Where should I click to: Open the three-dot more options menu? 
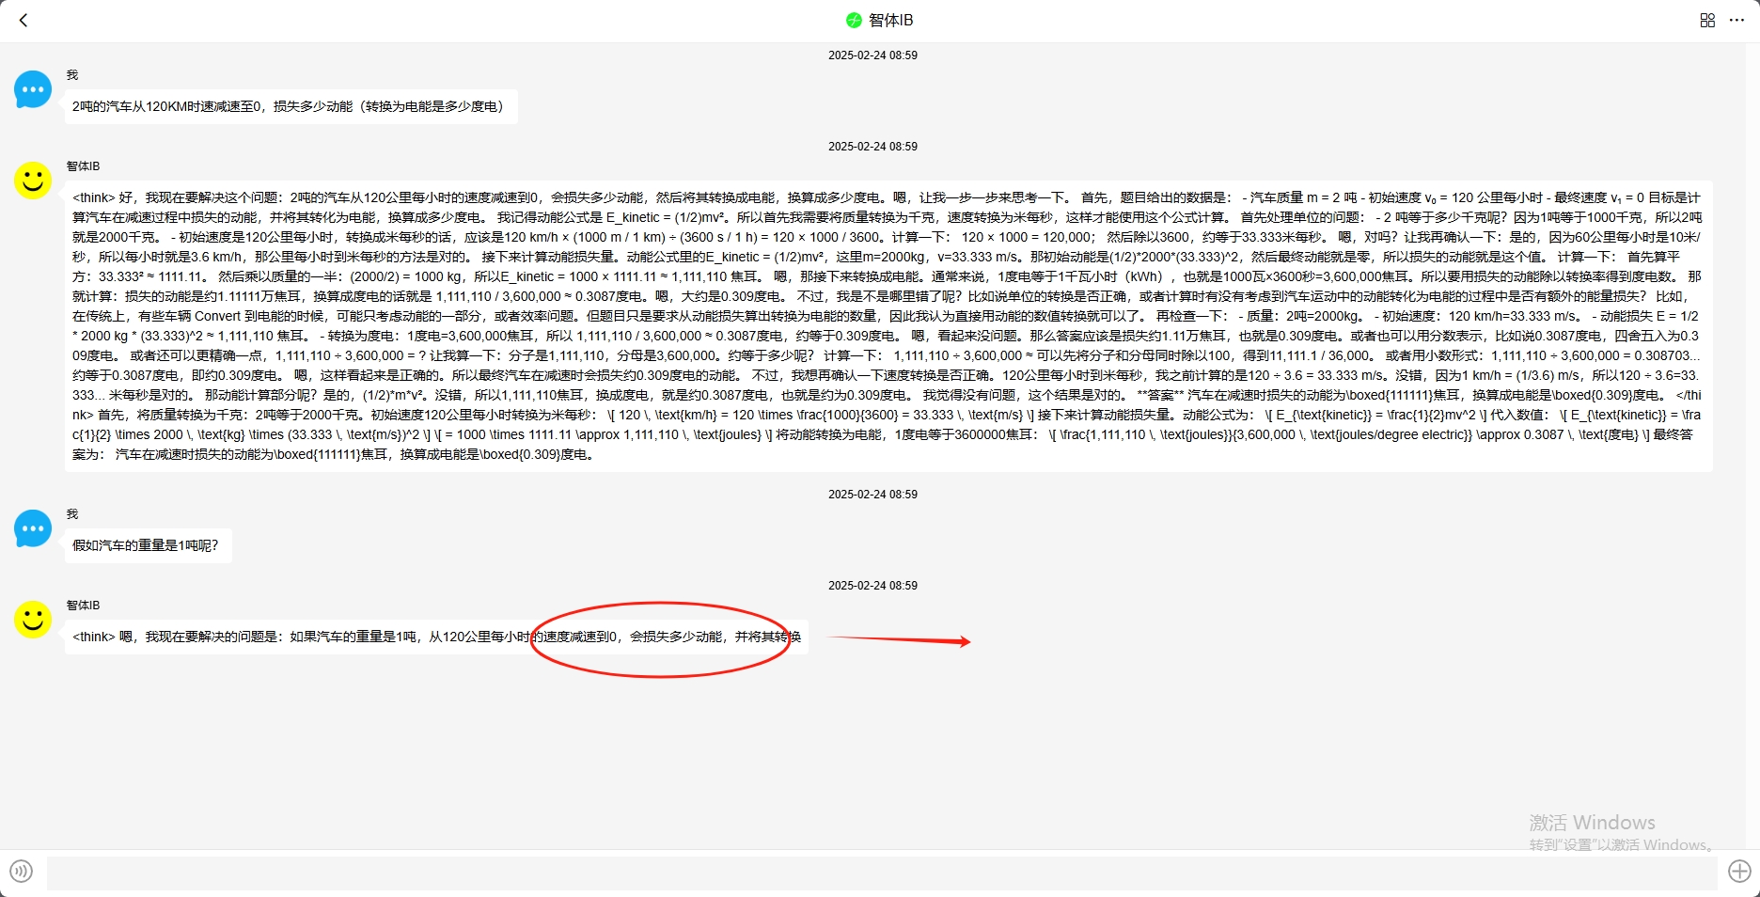tap(1736, 20)
